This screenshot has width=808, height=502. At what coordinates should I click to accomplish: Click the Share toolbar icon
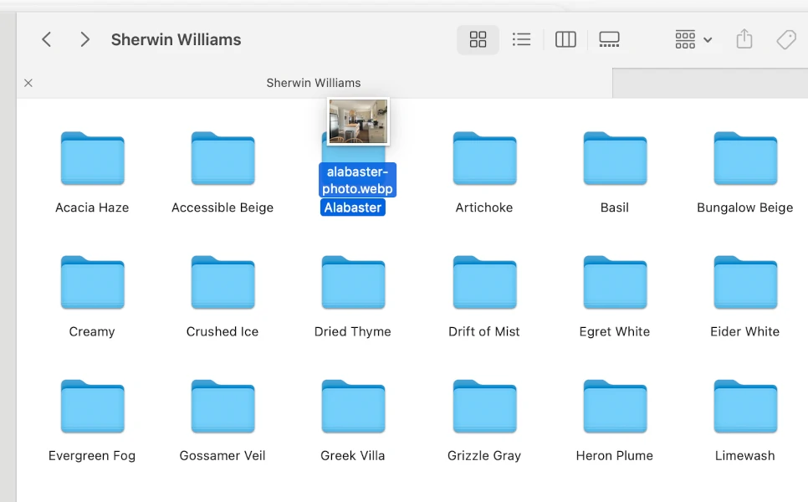point(744,39)
